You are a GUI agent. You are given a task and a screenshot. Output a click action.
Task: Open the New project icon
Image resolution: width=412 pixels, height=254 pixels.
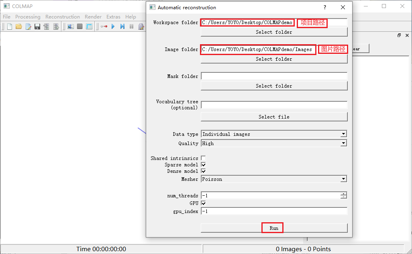[x=9, y=26]
